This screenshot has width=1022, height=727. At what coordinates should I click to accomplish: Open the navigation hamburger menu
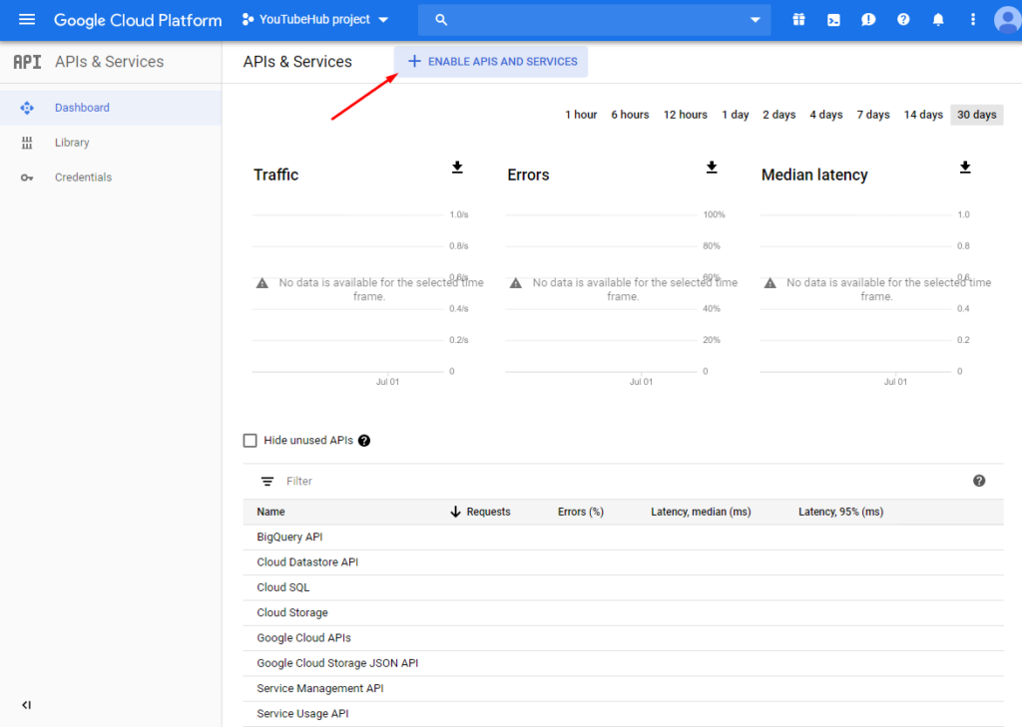[27, 20]
